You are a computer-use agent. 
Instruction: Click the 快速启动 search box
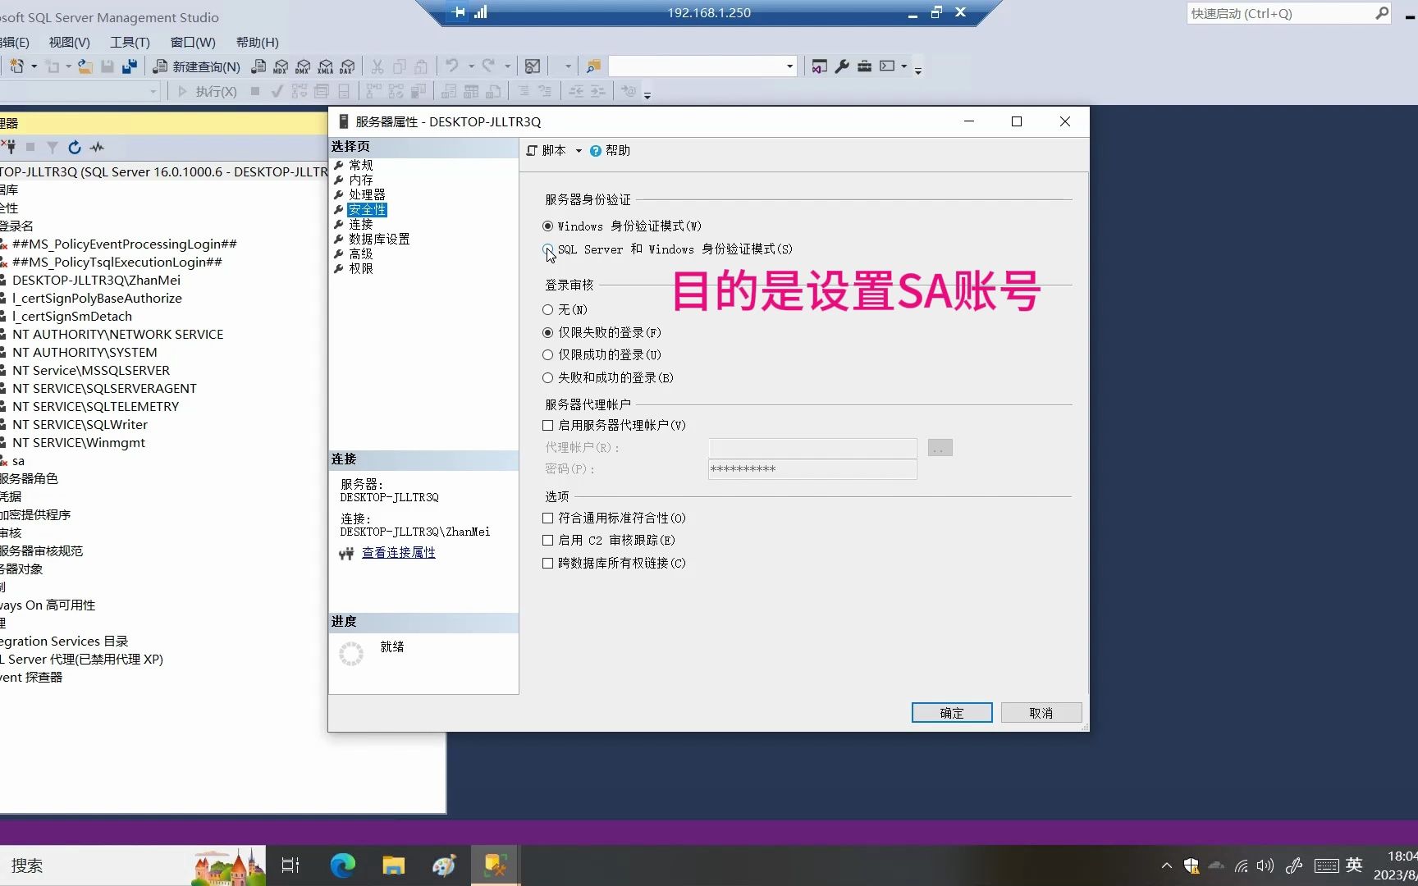[1288, 13]
